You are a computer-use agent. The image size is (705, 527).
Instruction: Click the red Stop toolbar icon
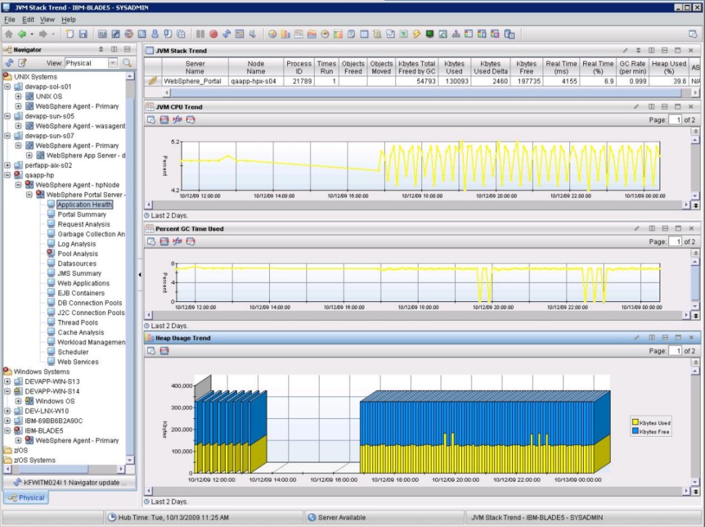point(213,34)
